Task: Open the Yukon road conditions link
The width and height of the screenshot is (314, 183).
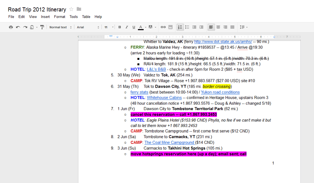Action: coord(220,92)
